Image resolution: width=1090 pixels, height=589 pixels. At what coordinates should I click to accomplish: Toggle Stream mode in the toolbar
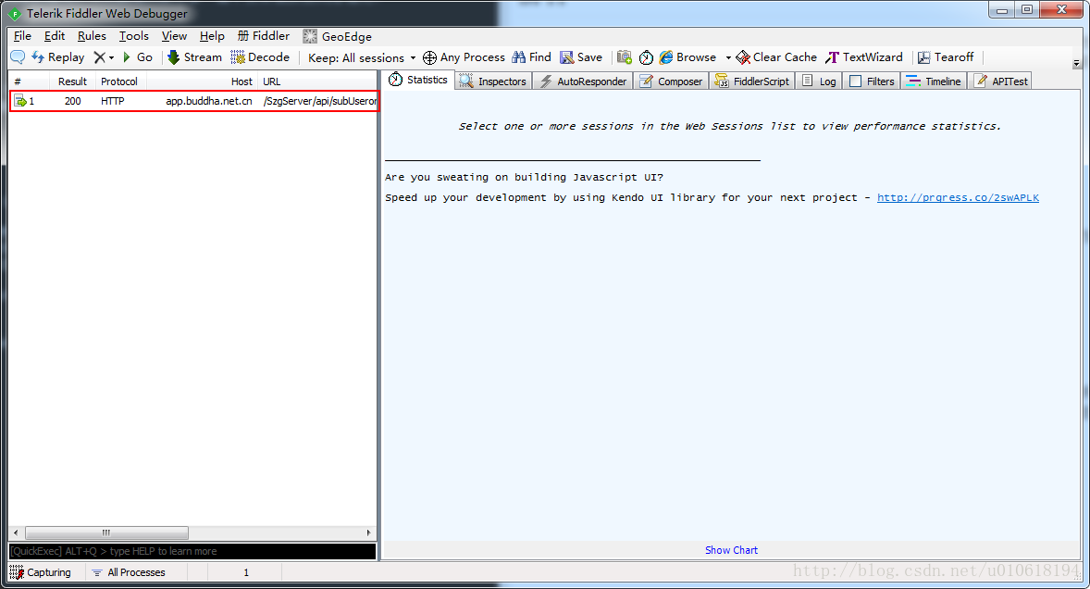194,57
